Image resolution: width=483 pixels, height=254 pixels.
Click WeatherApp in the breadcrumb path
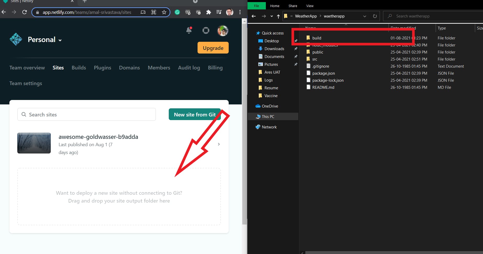point(306,16)
